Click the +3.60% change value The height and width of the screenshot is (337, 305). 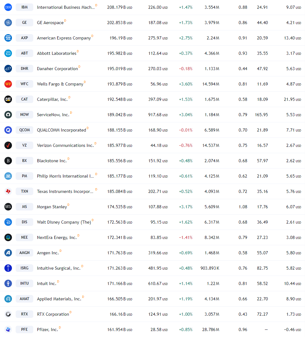(x=186, y=84)
